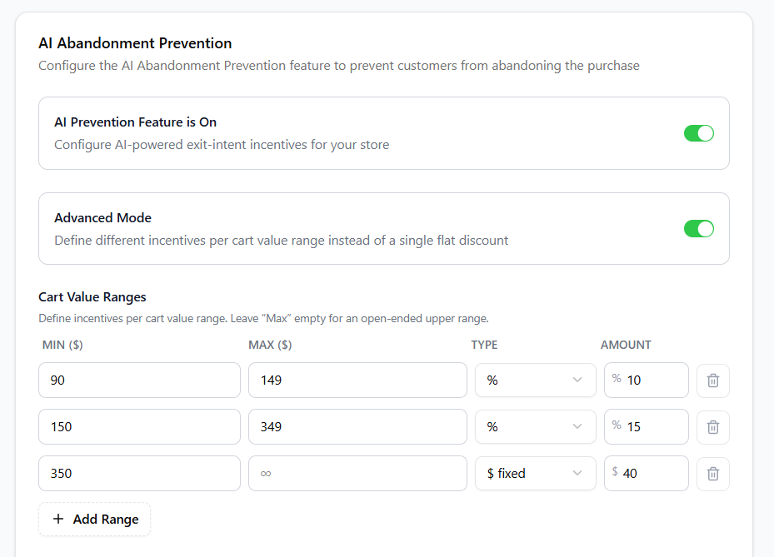Screen dimensions: 774x557
Task: Delete the 350 open-ended range row
Action: pos(713,474)
